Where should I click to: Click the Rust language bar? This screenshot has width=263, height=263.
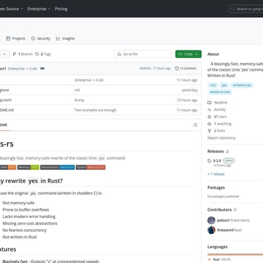tap(235, 254)
